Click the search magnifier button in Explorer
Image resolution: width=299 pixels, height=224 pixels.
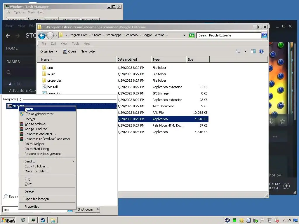point(264,35)
